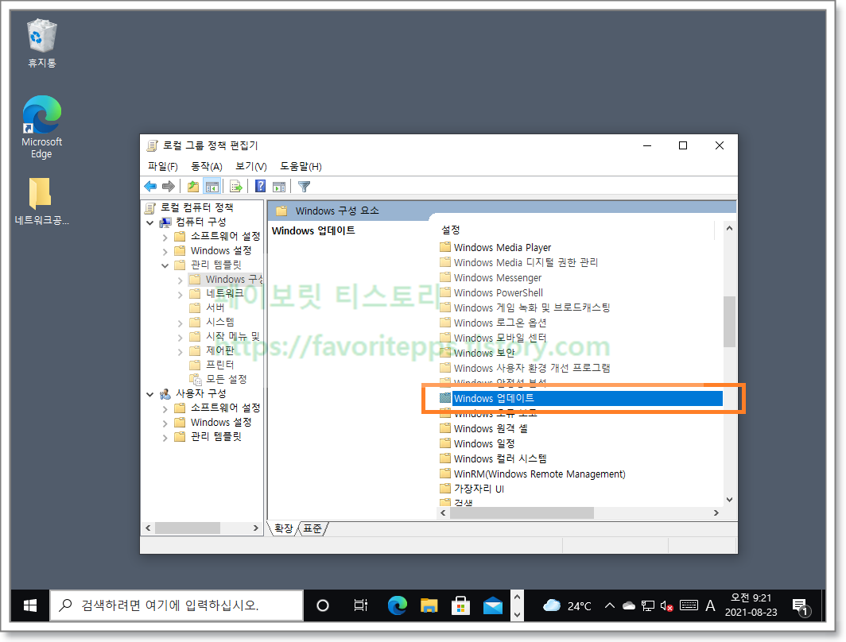
Task: Select 로컬 컴퓨터 정책 root node
Action: click(189, 207)
